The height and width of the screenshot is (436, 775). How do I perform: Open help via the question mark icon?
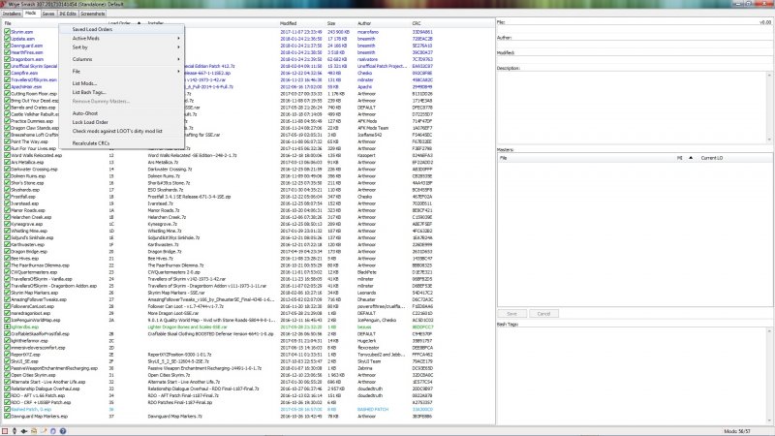coord(63,431)
